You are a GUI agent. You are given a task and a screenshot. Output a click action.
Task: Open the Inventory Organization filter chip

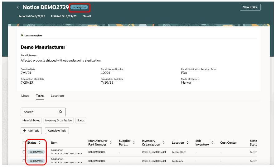coord(59,120)
